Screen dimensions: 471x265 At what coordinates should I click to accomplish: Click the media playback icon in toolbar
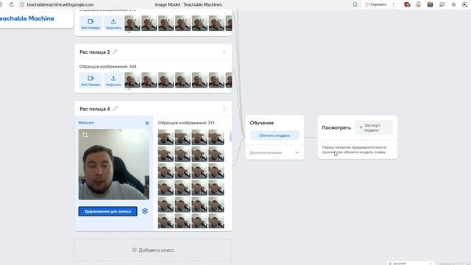(464, 4)
